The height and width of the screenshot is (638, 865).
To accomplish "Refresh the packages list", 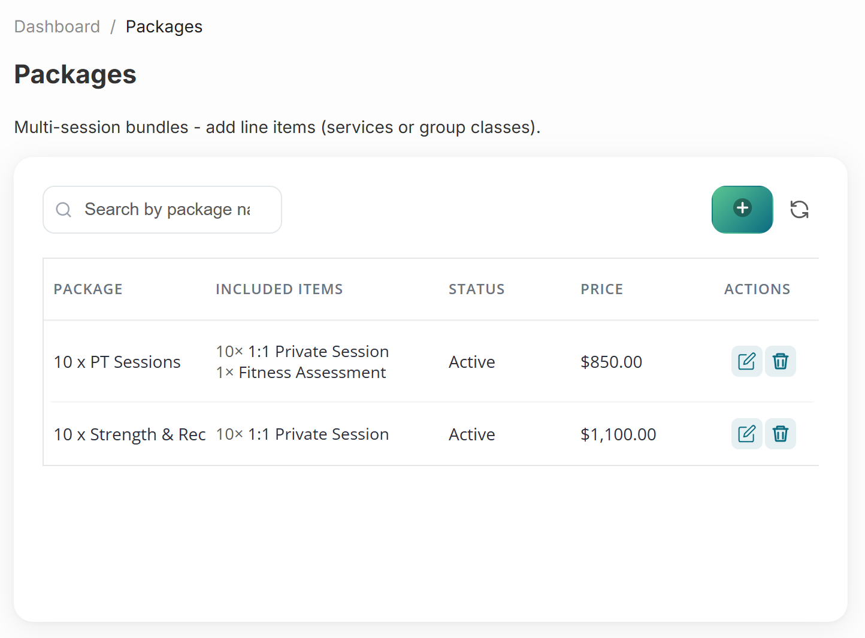I will (800, 209).
